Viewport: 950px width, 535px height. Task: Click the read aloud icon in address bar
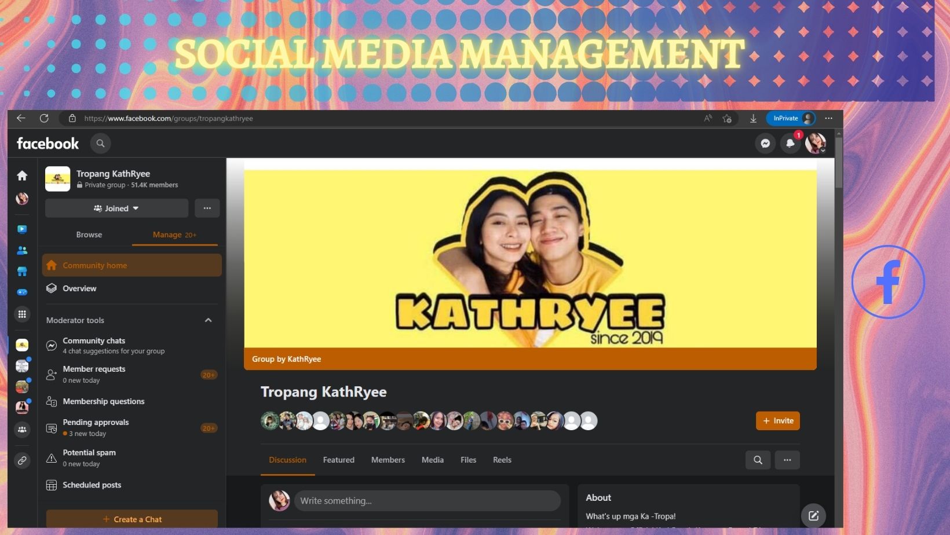click(708, 118)
